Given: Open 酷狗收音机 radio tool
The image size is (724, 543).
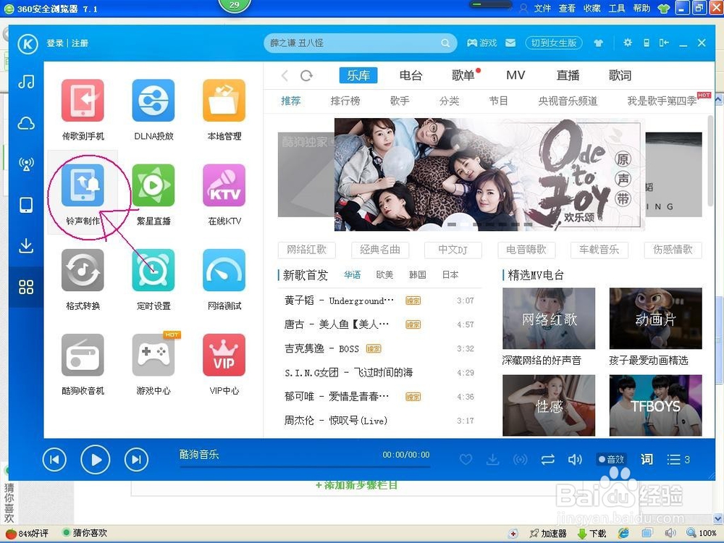Looking at the screenshot, I should pos(83,355).
